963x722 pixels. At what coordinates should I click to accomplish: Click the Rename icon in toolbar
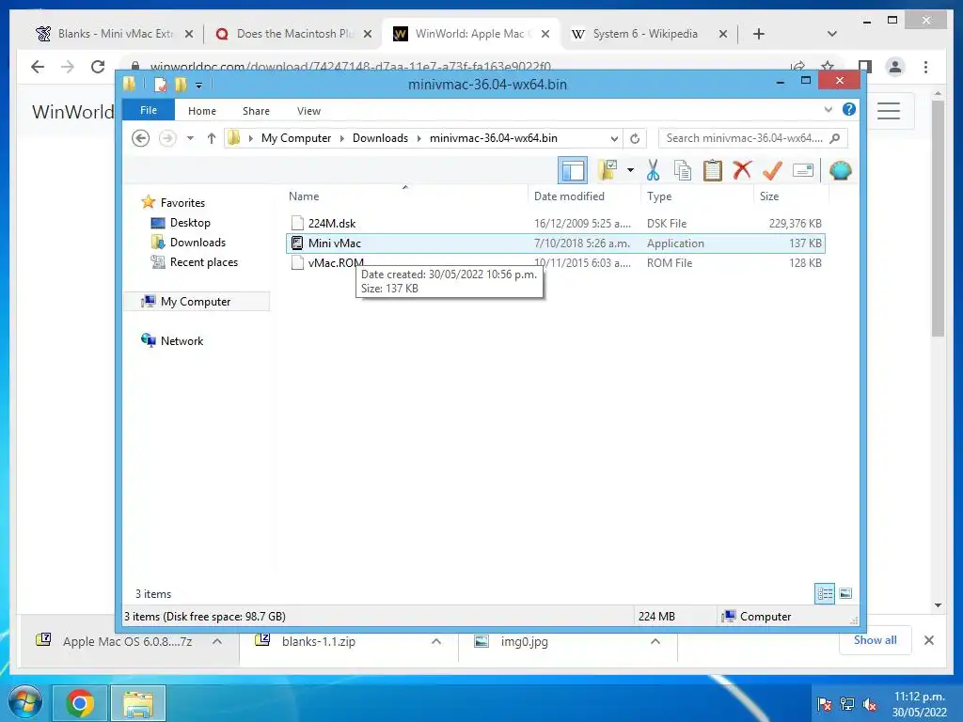pos(803,170)
